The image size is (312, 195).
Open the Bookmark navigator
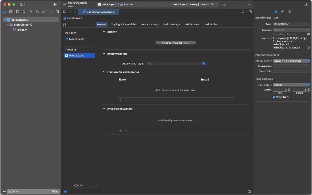click(17, 12)
